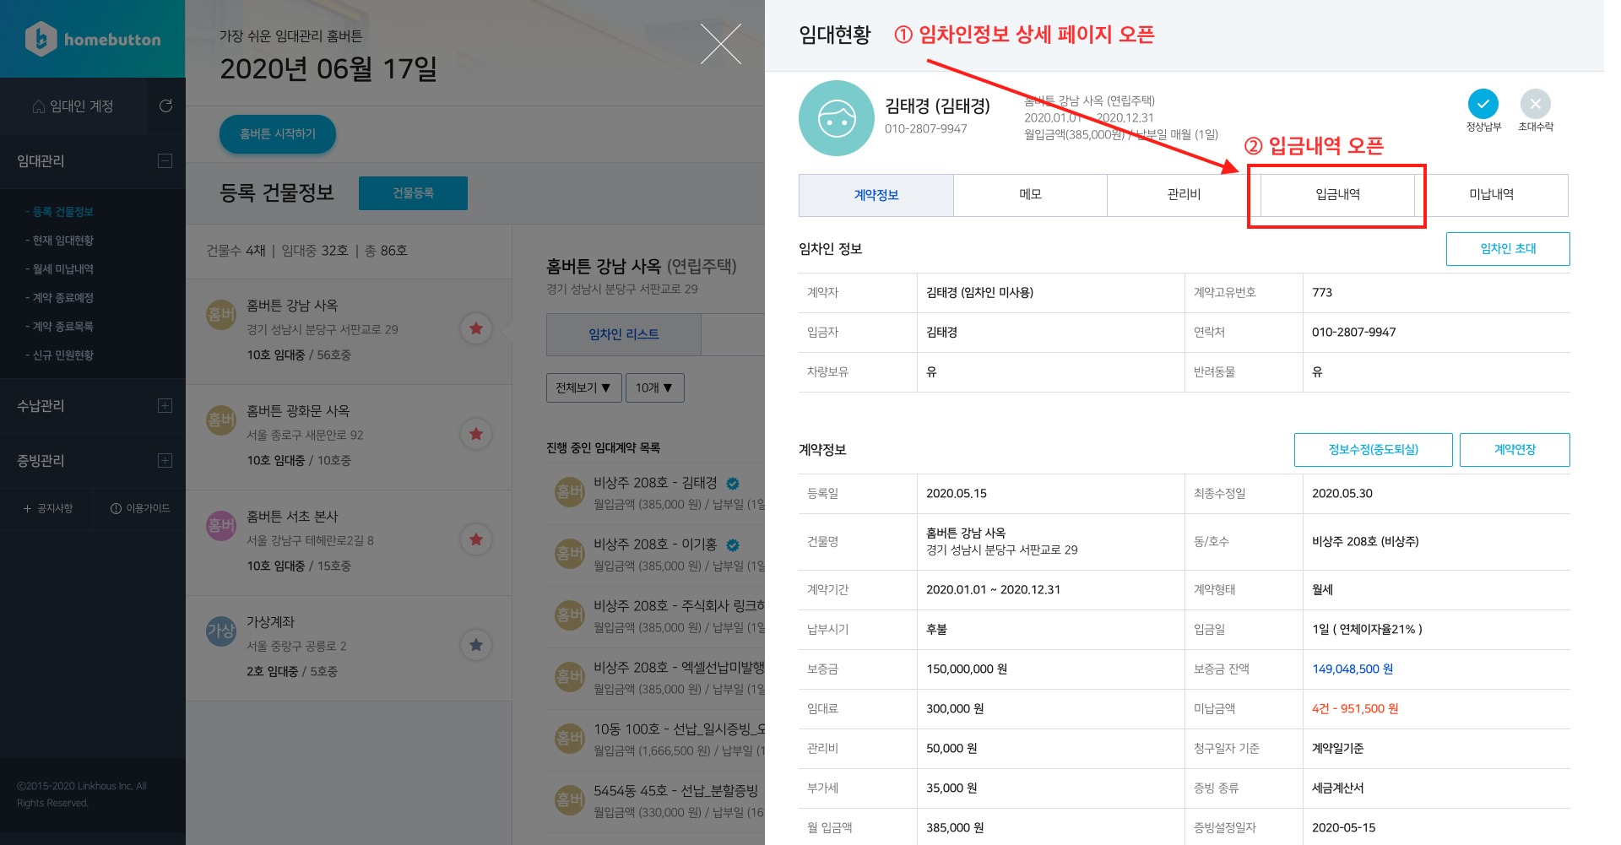Viewport: 1621px width, 845px height.
Task: Select 등록 건물정보 in the sidebar
Action: pyautogui.click(x=59, y=212)
